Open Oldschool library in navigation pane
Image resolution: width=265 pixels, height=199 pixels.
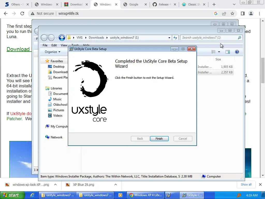click(58, 105)
